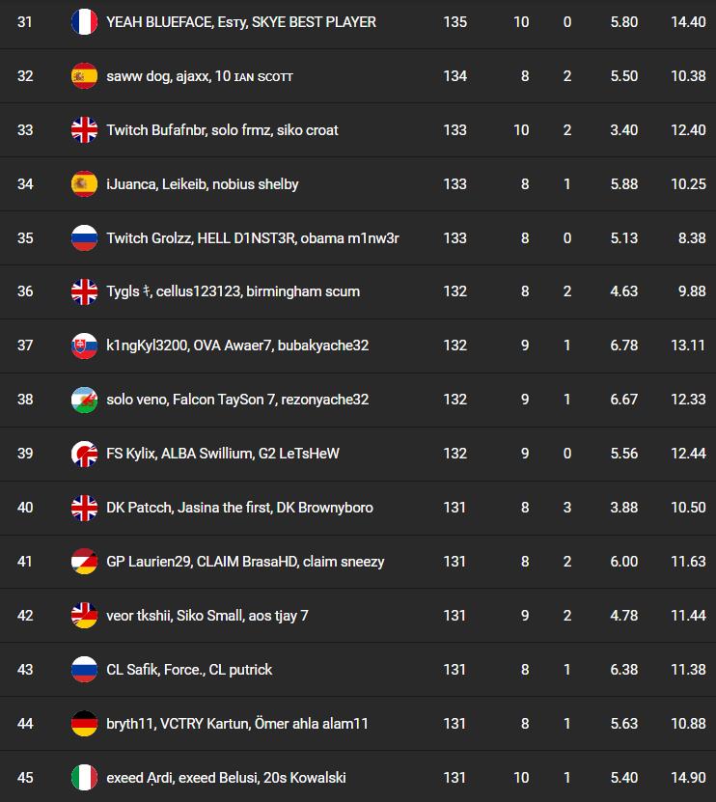This screenshot has width=716, height=802.
Task: Click the Russia flag beside Twitch Grolzz
Action: tap(85, 238)
